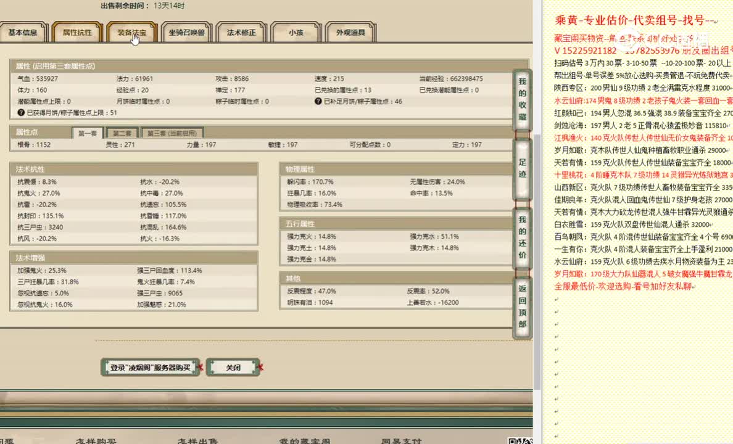Open the 装备法宝 tab

pos(131,32)
